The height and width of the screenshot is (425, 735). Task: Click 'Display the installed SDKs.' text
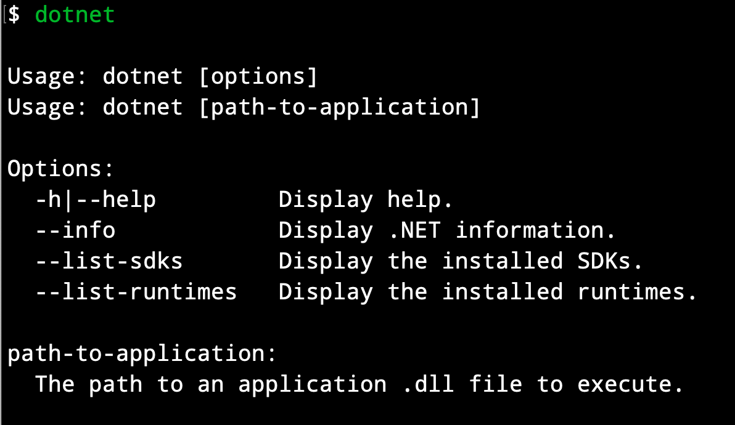pos(461,261)
